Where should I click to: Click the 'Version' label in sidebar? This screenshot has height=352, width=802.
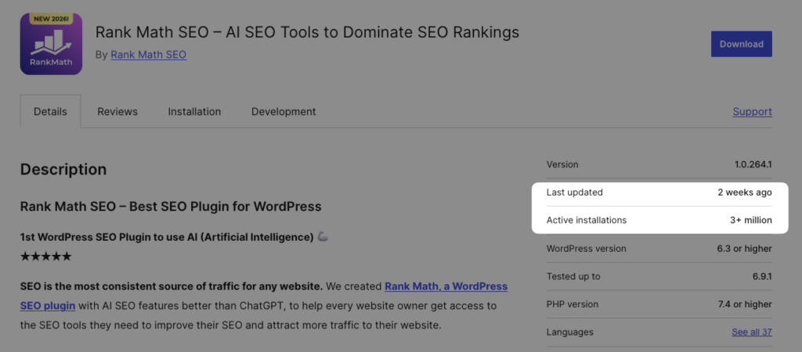coord(562,164)
